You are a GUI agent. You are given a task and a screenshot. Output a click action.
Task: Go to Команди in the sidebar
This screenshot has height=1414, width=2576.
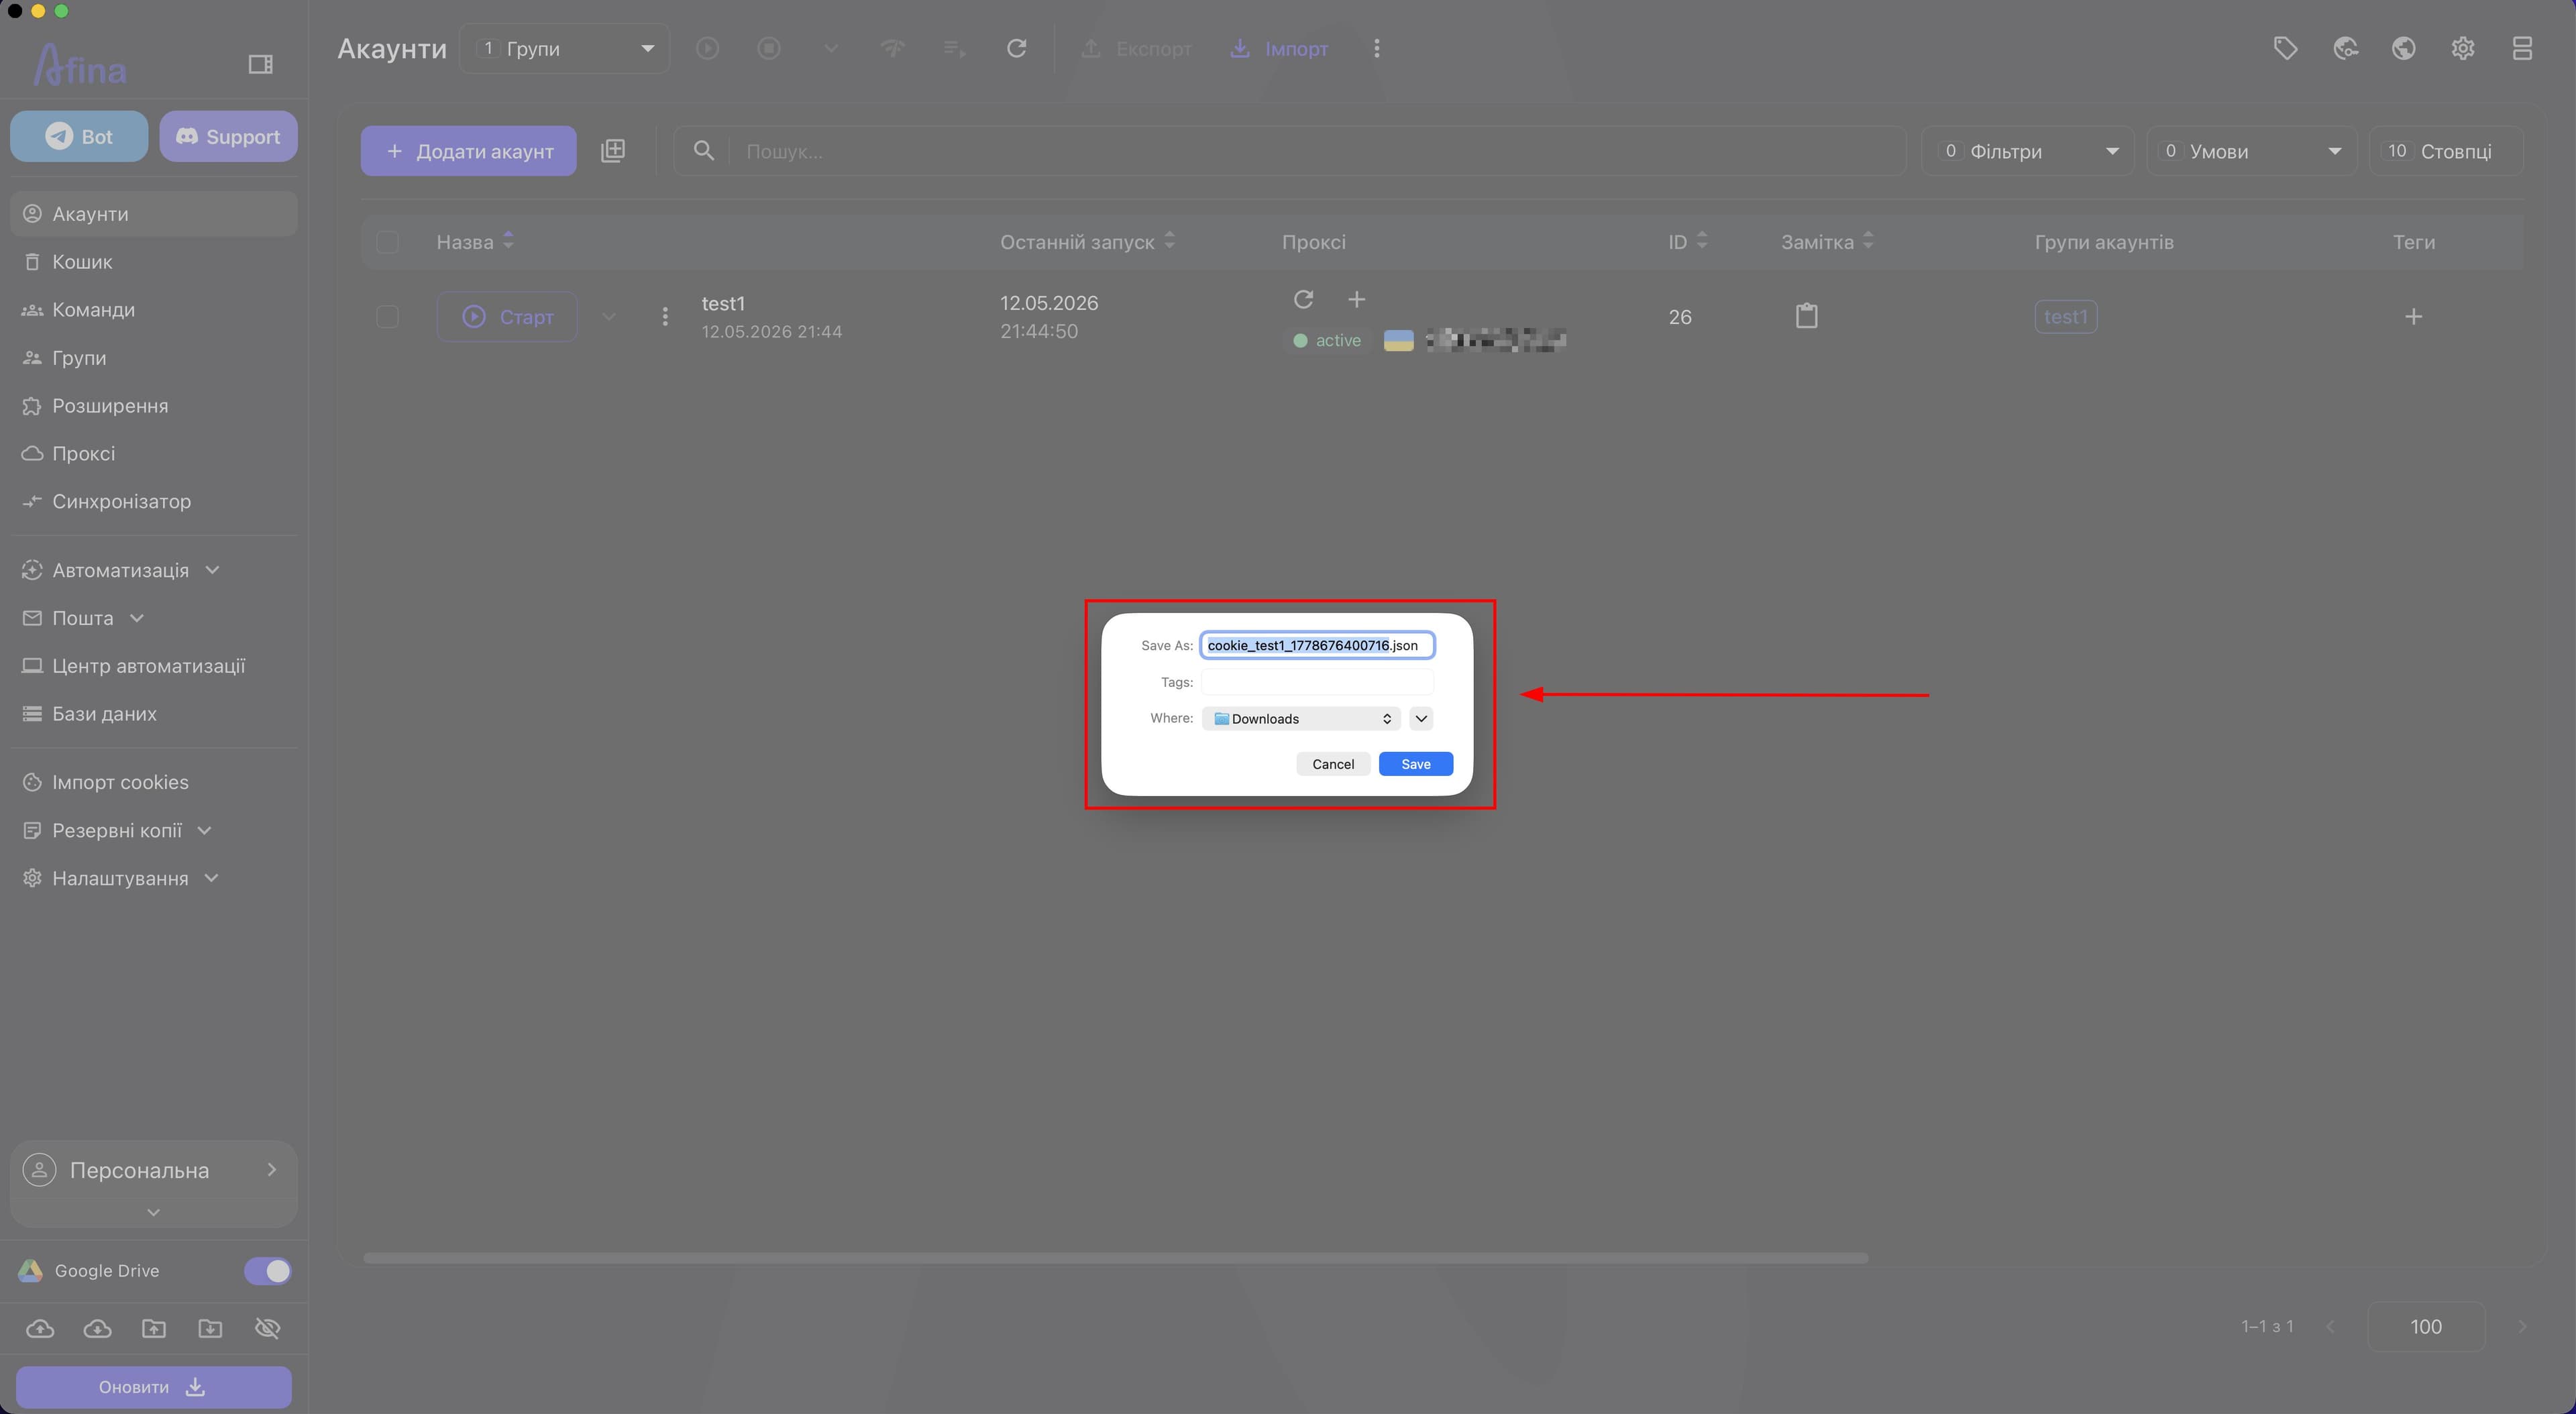[154, 310]
